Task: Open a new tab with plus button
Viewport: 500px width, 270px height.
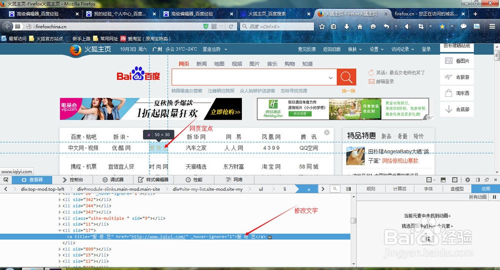Action: click(475, 13)
